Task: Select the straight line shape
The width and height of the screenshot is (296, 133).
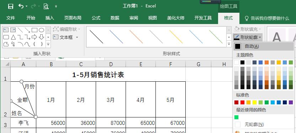Action: [20, 30]
